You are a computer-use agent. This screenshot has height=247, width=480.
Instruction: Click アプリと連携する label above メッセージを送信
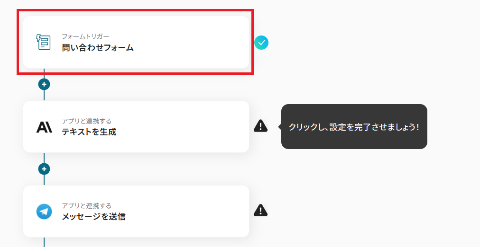pos(87,206)
